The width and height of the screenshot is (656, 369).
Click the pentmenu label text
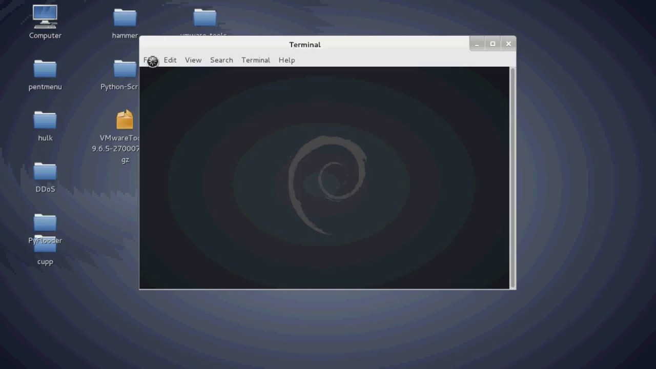click(x=45, y=87)
